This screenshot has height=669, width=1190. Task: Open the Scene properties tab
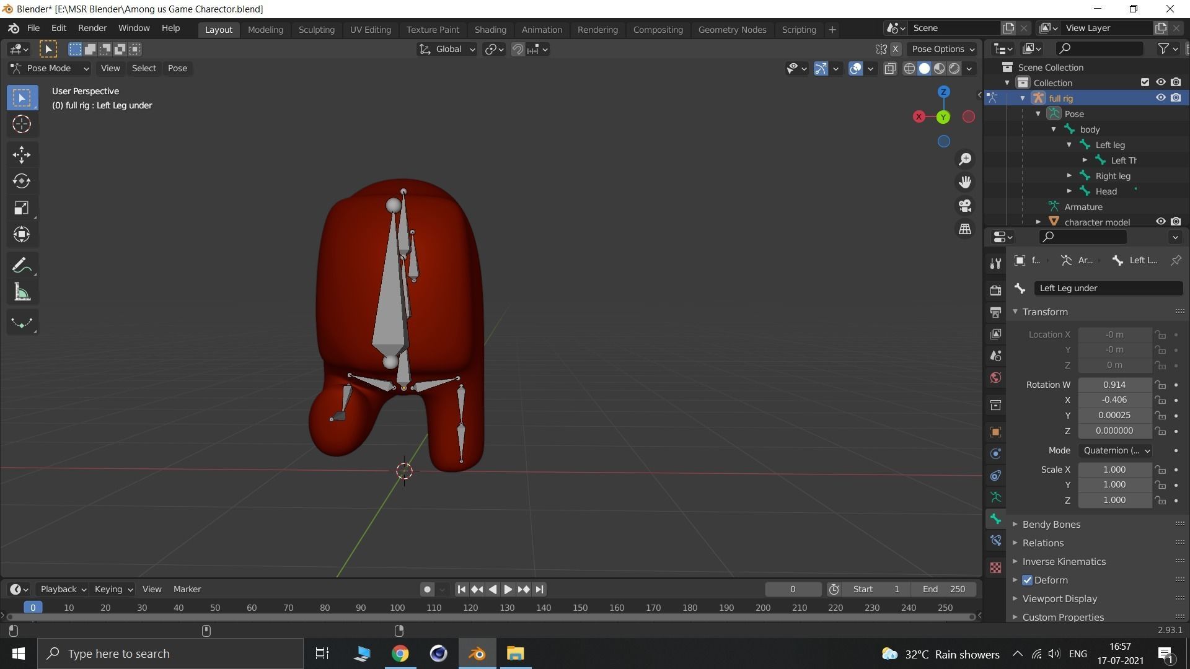click(995, 356)
